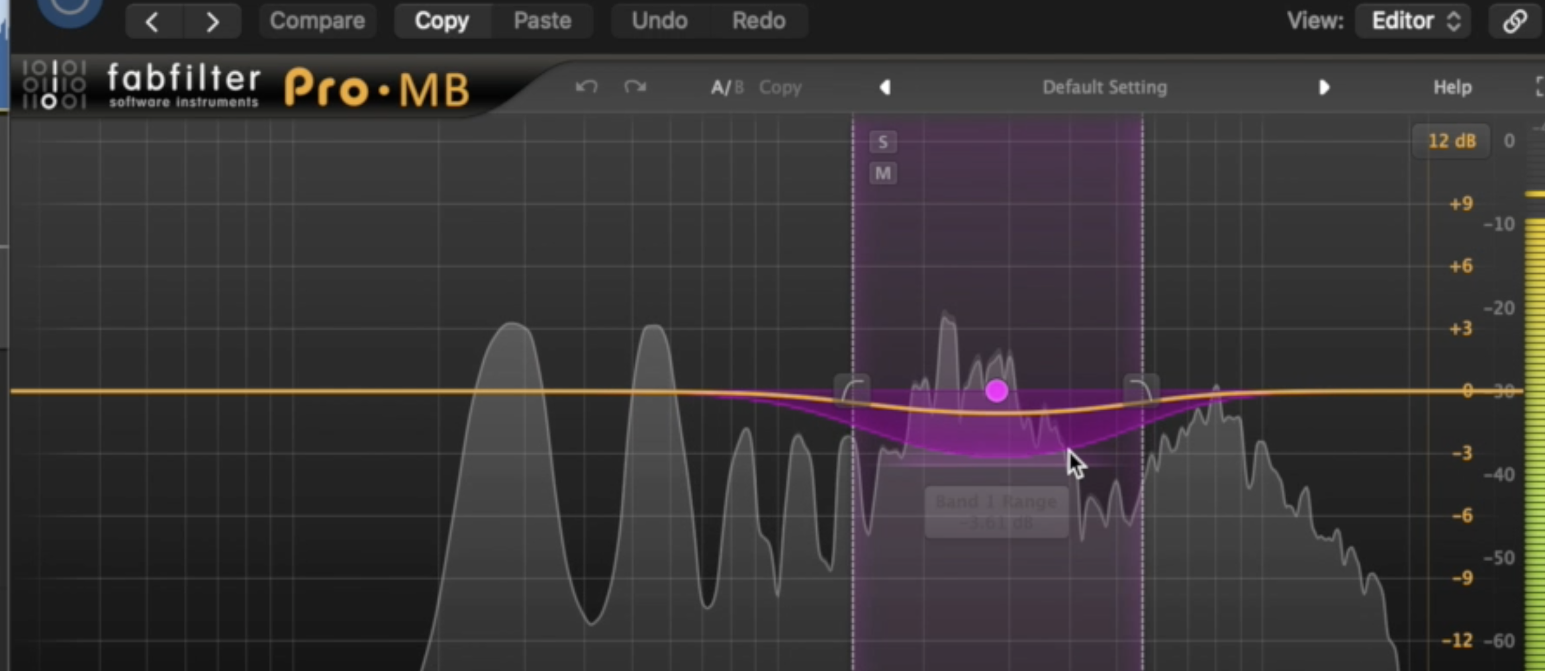The height and width of the screenshot is (671, 1545).
Task: Click the -12 scale label
Action: 1457,641
